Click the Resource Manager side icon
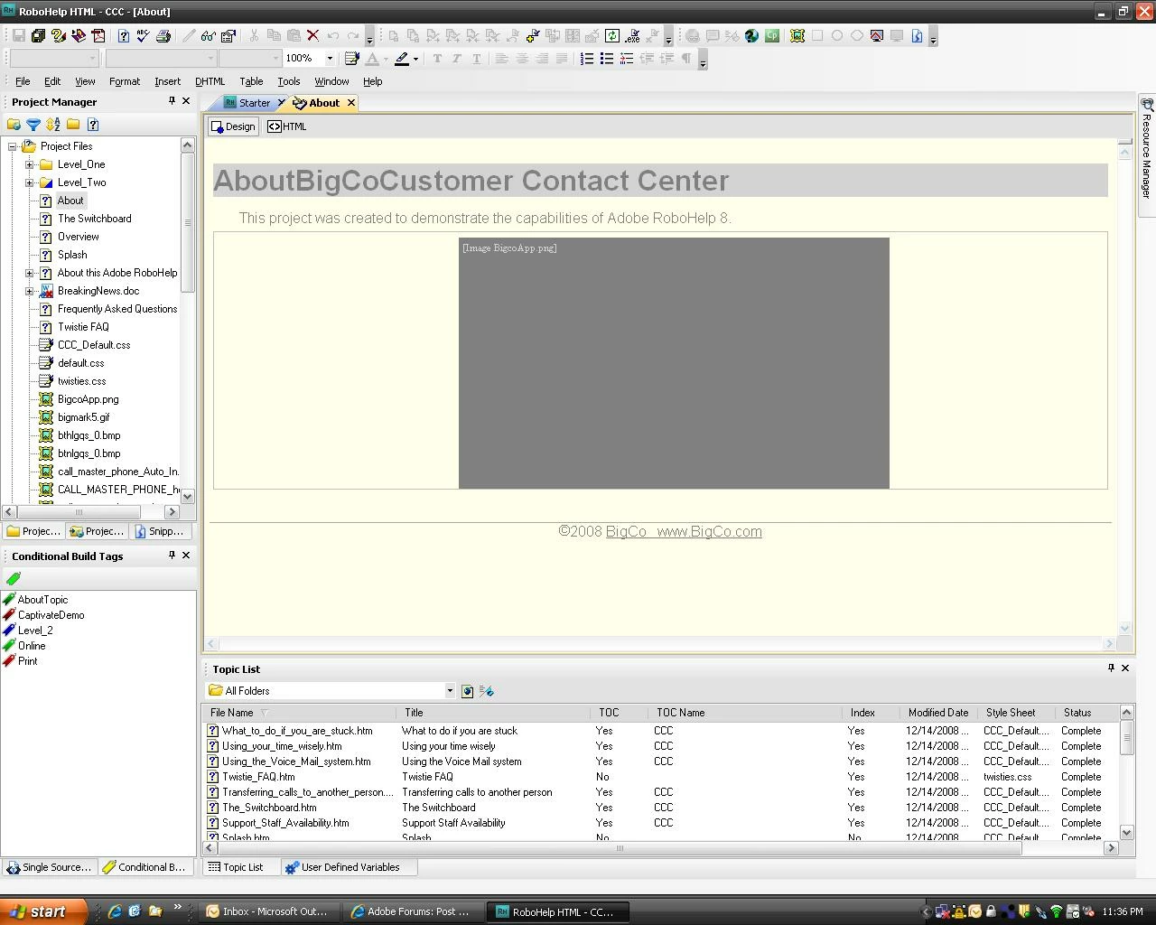The height and width of the screenshot is (925, 1156). tap(1147, 105)
